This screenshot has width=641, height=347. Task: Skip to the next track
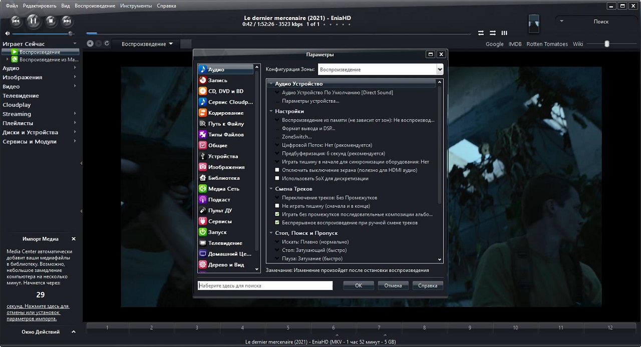click(x=67, y=21)
